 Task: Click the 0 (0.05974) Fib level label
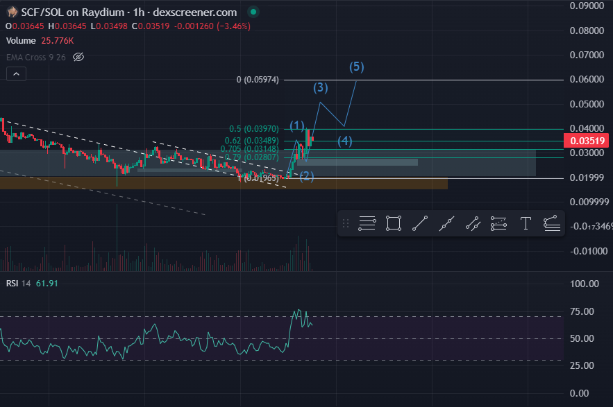(258, 80)
